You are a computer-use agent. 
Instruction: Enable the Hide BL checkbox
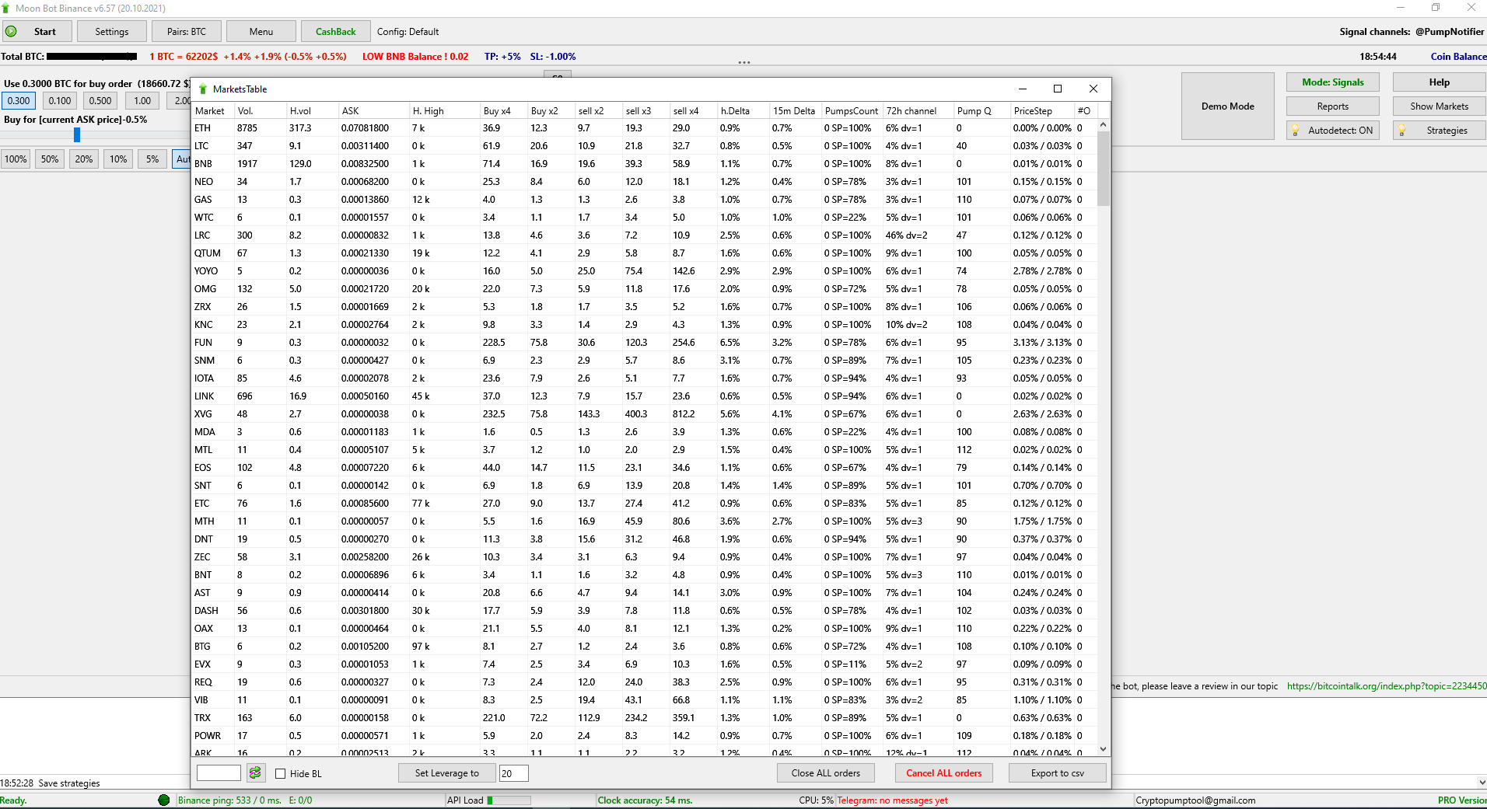281,774
